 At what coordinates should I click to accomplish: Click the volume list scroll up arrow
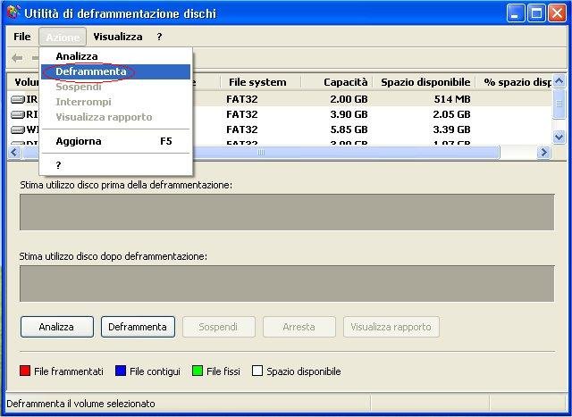(x=559, y=81)
